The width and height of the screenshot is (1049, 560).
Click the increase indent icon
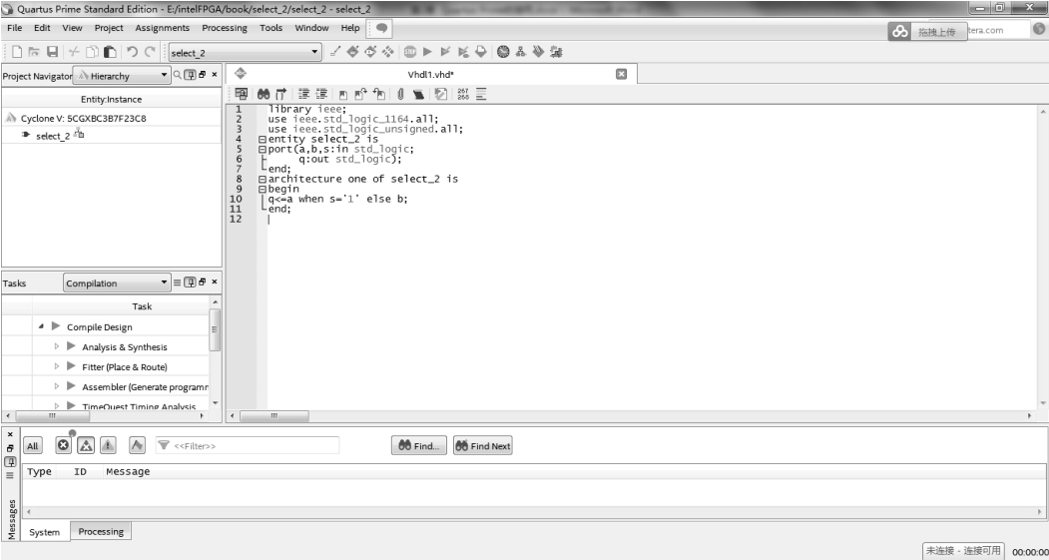[x=303, y=95]
